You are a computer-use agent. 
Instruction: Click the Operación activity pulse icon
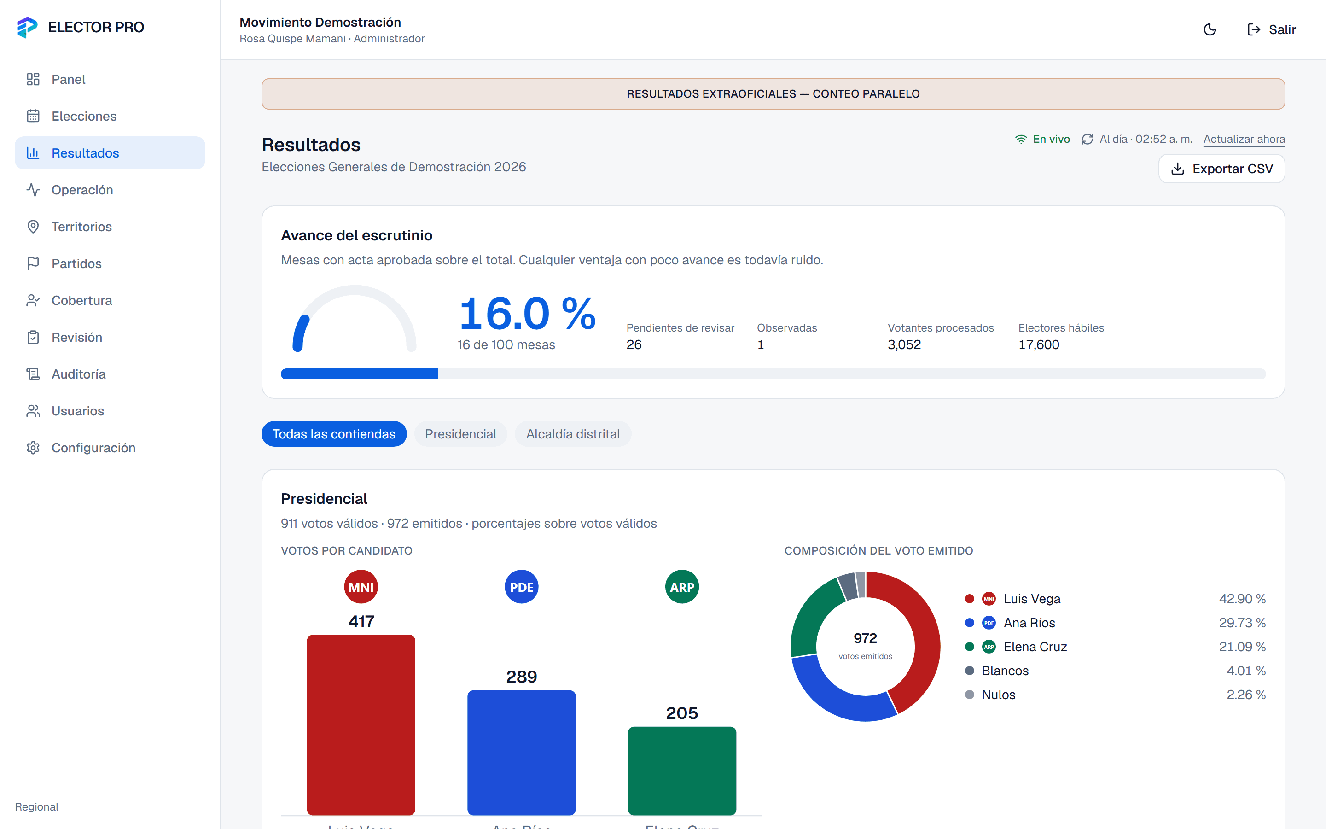coord(33,190)
